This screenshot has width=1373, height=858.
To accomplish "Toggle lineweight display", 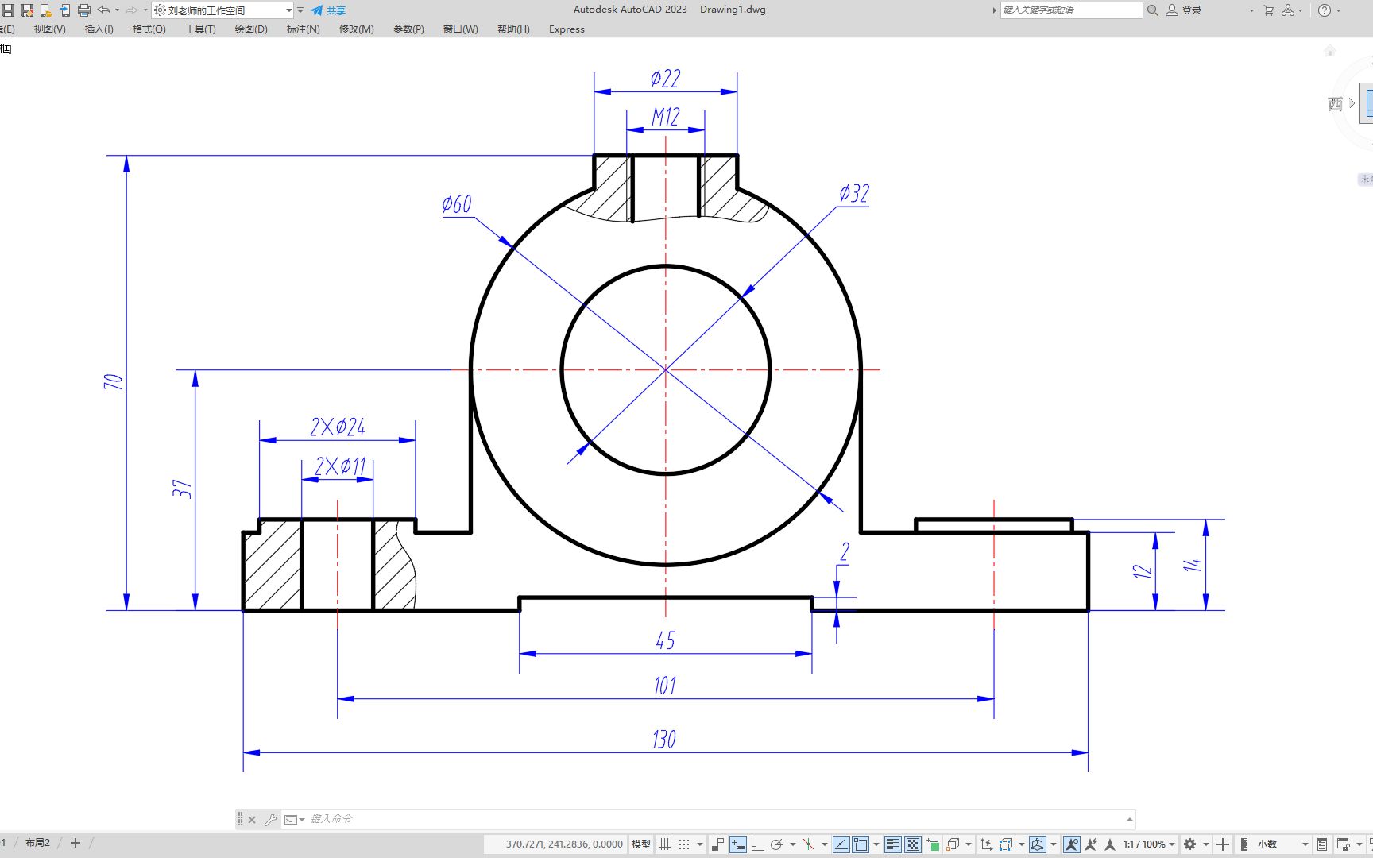I will (x=893, y=844).
